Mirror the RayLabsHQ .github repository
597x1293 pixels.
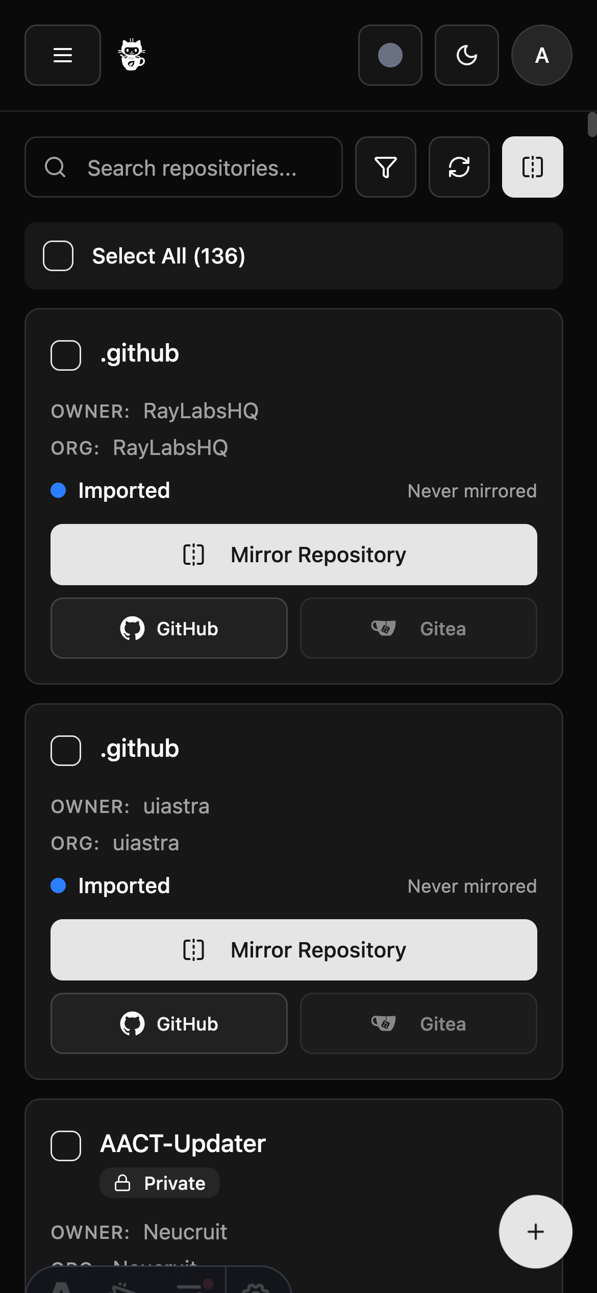point(293,554)
